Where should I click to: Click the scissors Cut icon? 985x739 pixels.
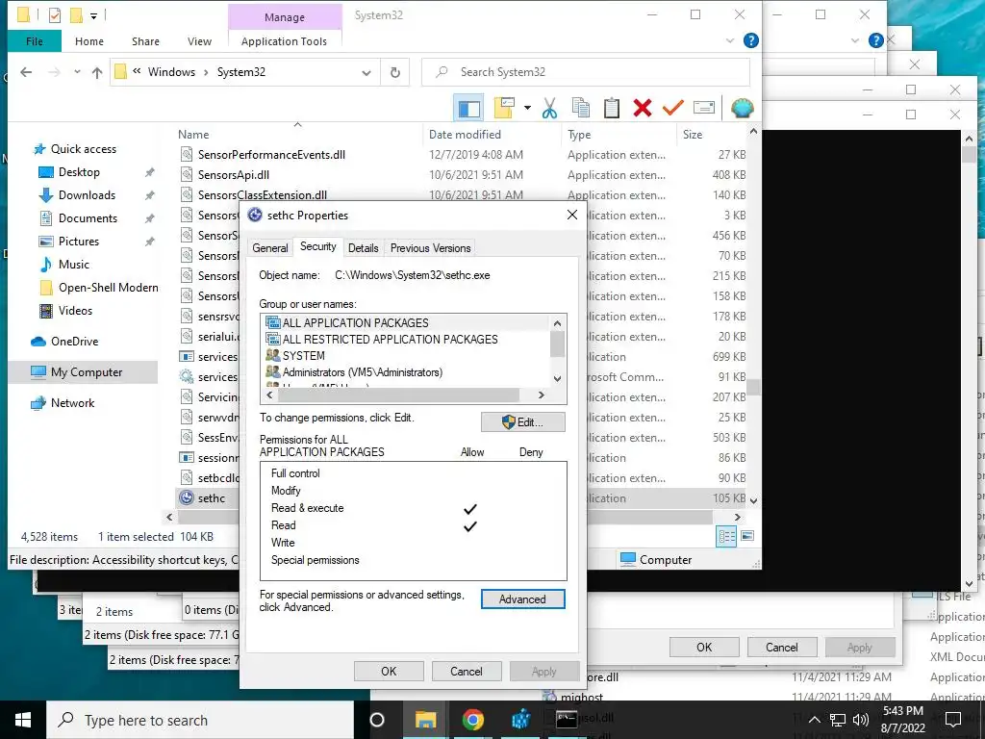pyautogui.click(x=549, y=108)
